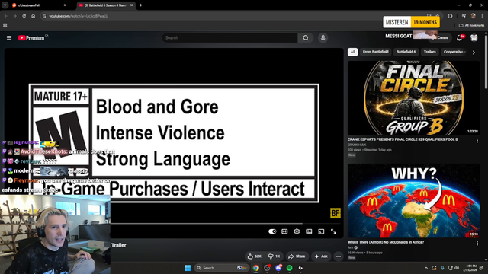Like the video with 62K likes
This screenshot has width=488, height=274.
254,256
